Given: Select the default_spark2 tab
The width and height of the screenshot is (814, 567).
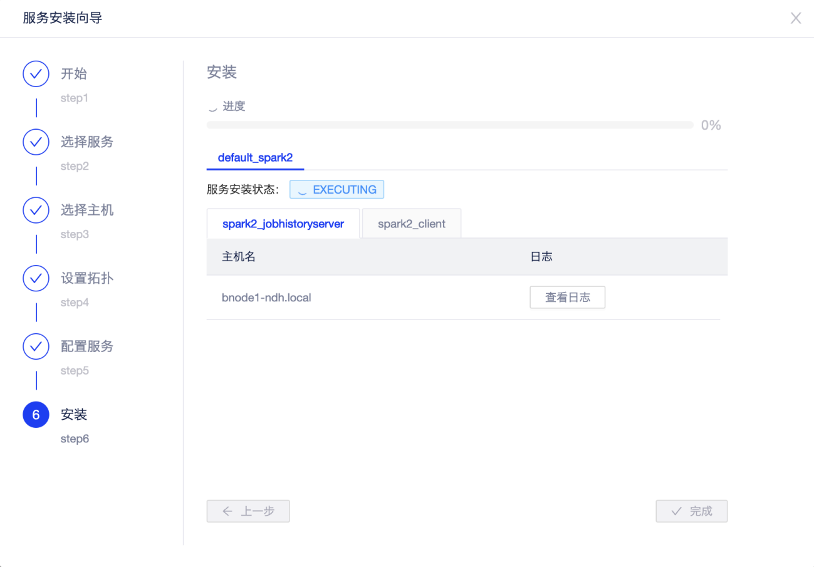Looking at the screenshot, I should coord(255,158).
